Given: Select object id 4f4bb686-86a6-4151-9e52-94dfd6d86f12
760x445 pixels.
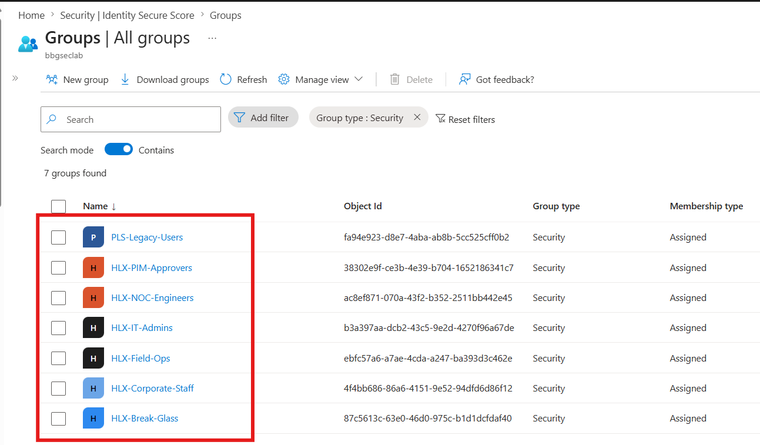Looking at the screenshot, I should point(428,388).
